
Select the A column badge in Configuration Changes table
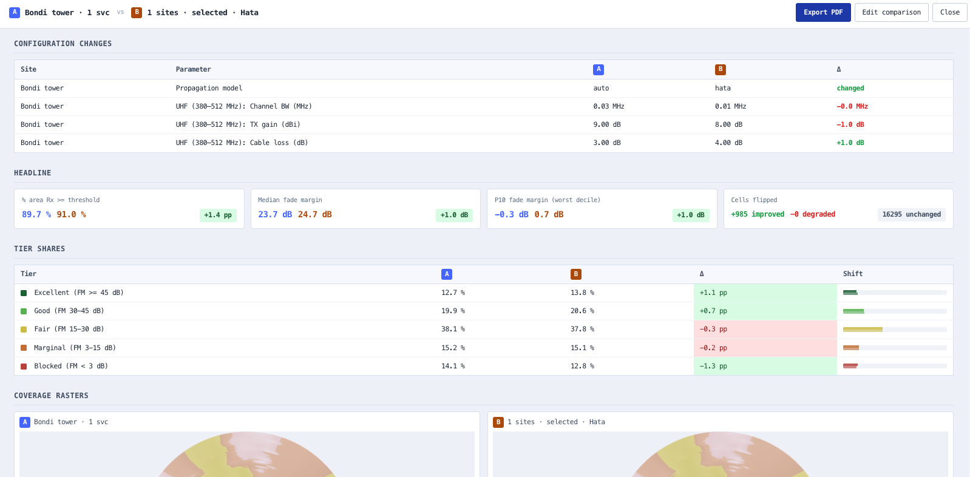click(599, 69)
